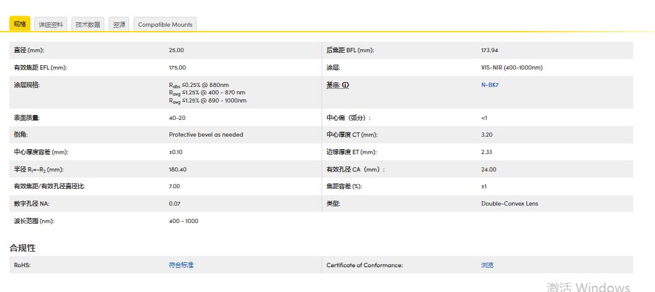Screen dimensions: 655x292
Task: Open the Compatible Mounts tab
Action: [165, 25]
